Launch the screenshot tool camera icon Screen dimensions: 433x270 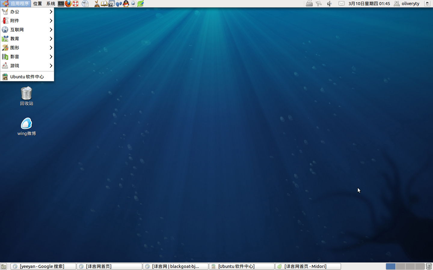[x=111, y=4]
